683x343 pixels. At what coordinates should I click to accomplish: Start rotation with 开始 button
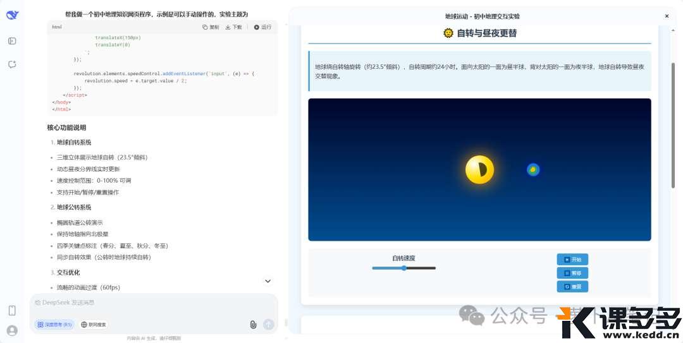coord(572,260)
